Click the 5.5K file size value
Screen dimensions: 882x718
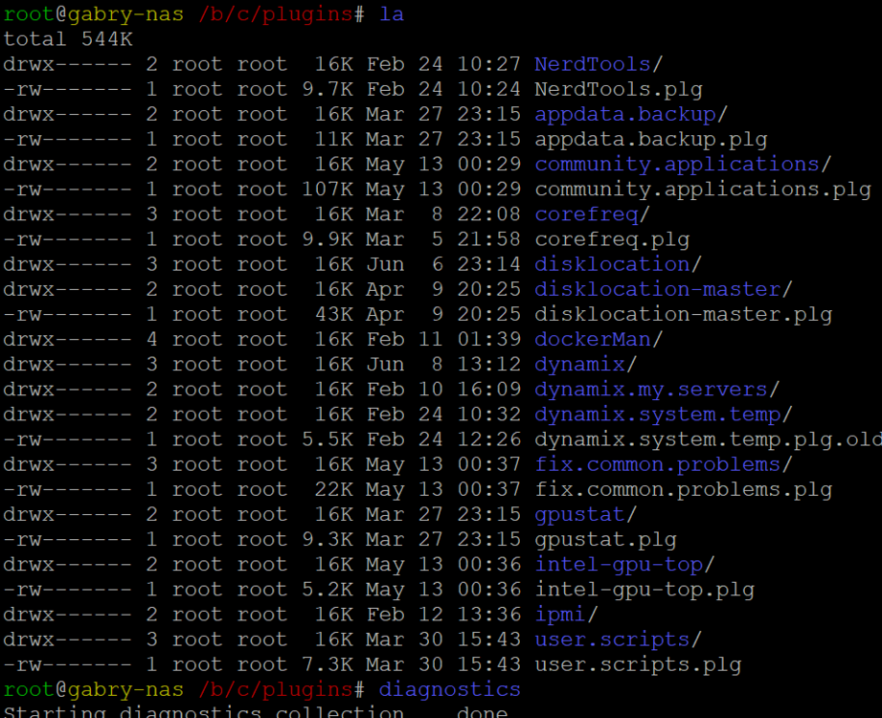[x=328, y=439]
